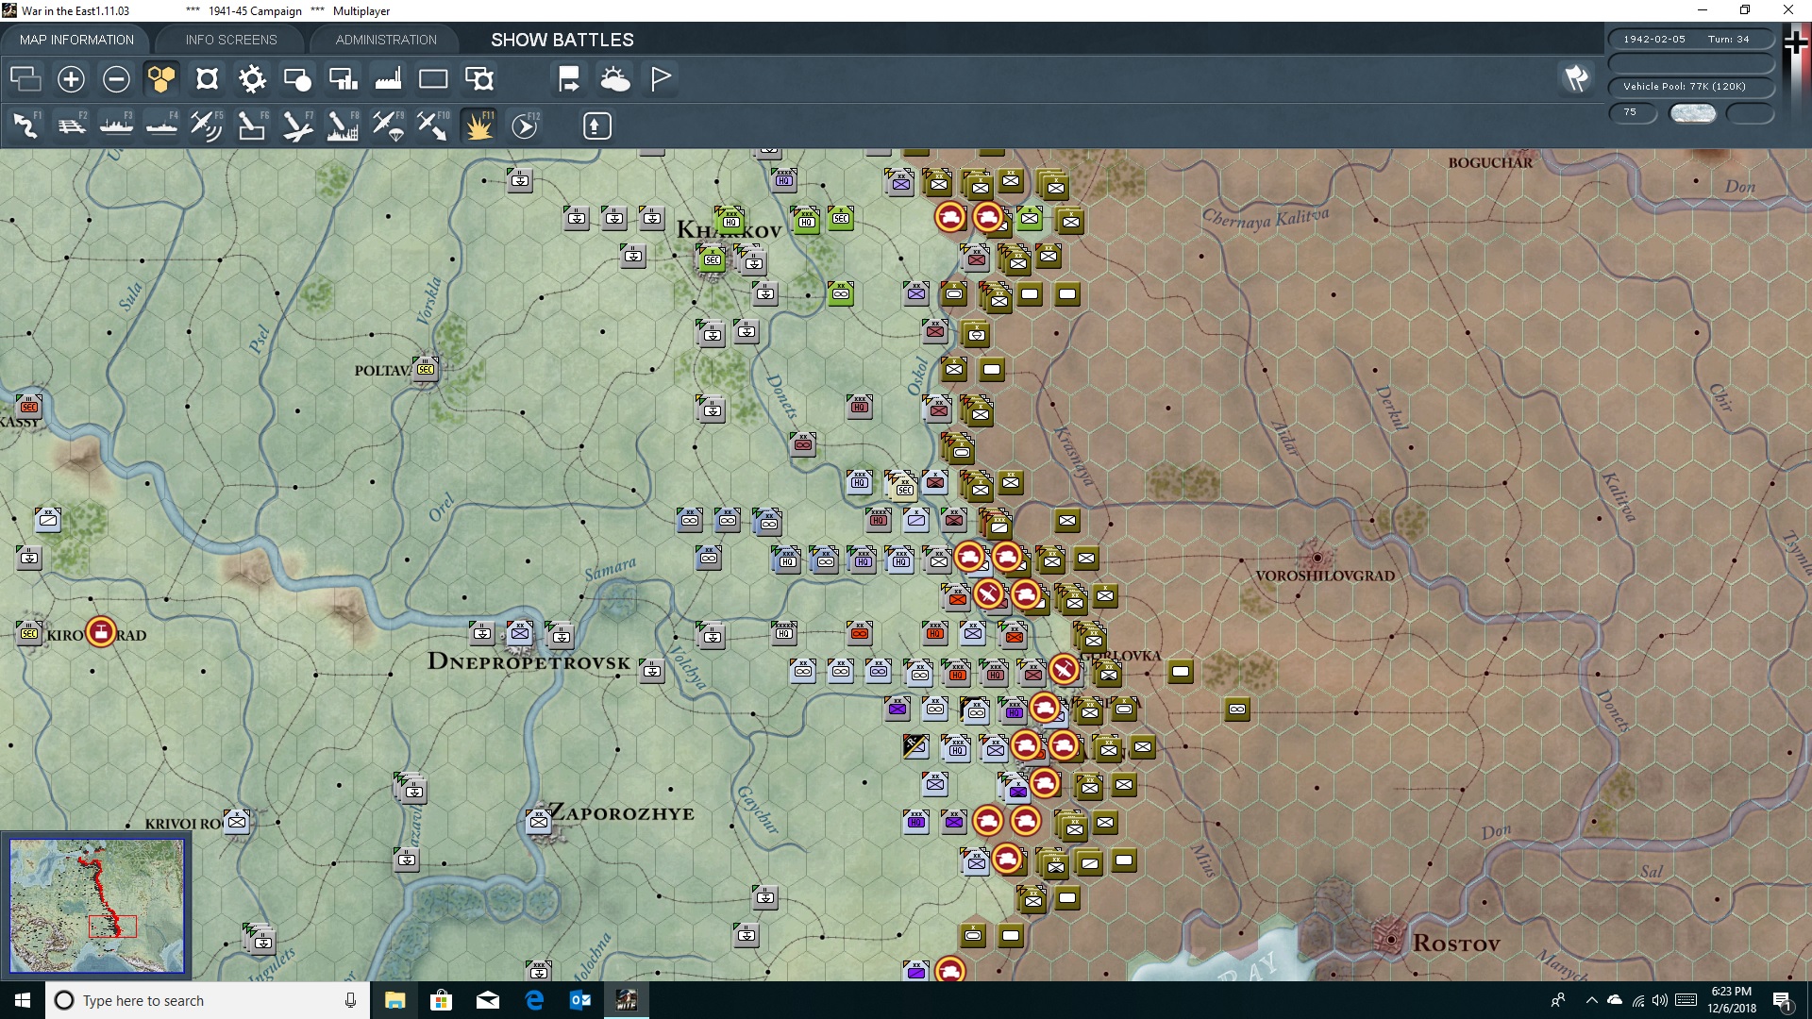This screenshot has height=1019, width=1812.
Task: Select Bomb city F8 icon
Action: (343, 125)
